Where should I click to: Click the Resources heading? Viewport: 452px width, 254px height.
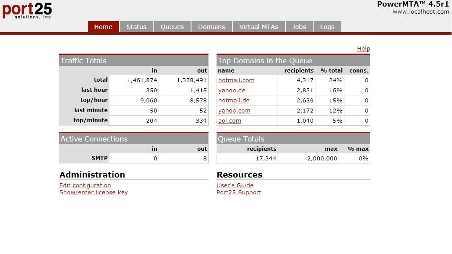click(239, 175)
